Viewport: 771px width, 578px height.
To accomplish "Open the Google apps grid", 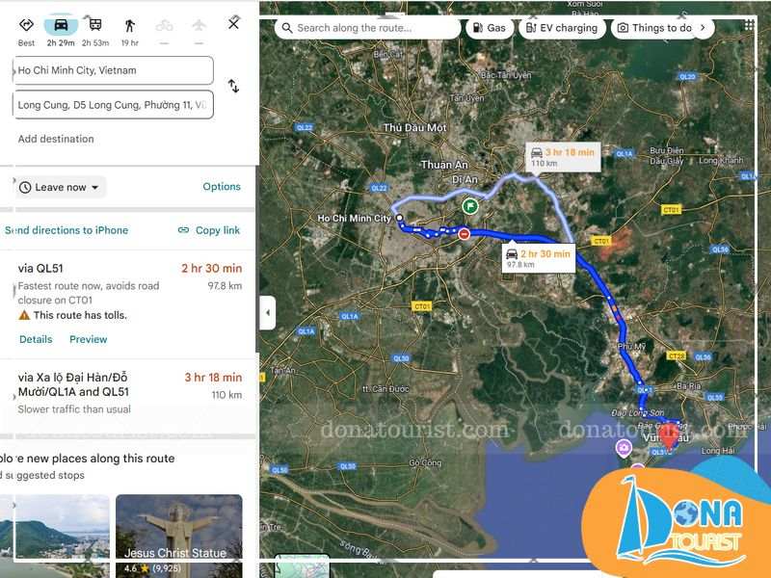I will [x=749, y=26].
